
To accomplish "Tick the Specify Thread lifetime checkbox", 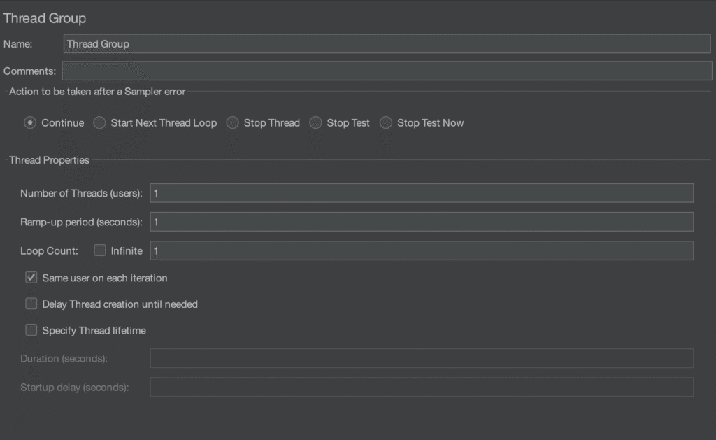I will 31,330.
